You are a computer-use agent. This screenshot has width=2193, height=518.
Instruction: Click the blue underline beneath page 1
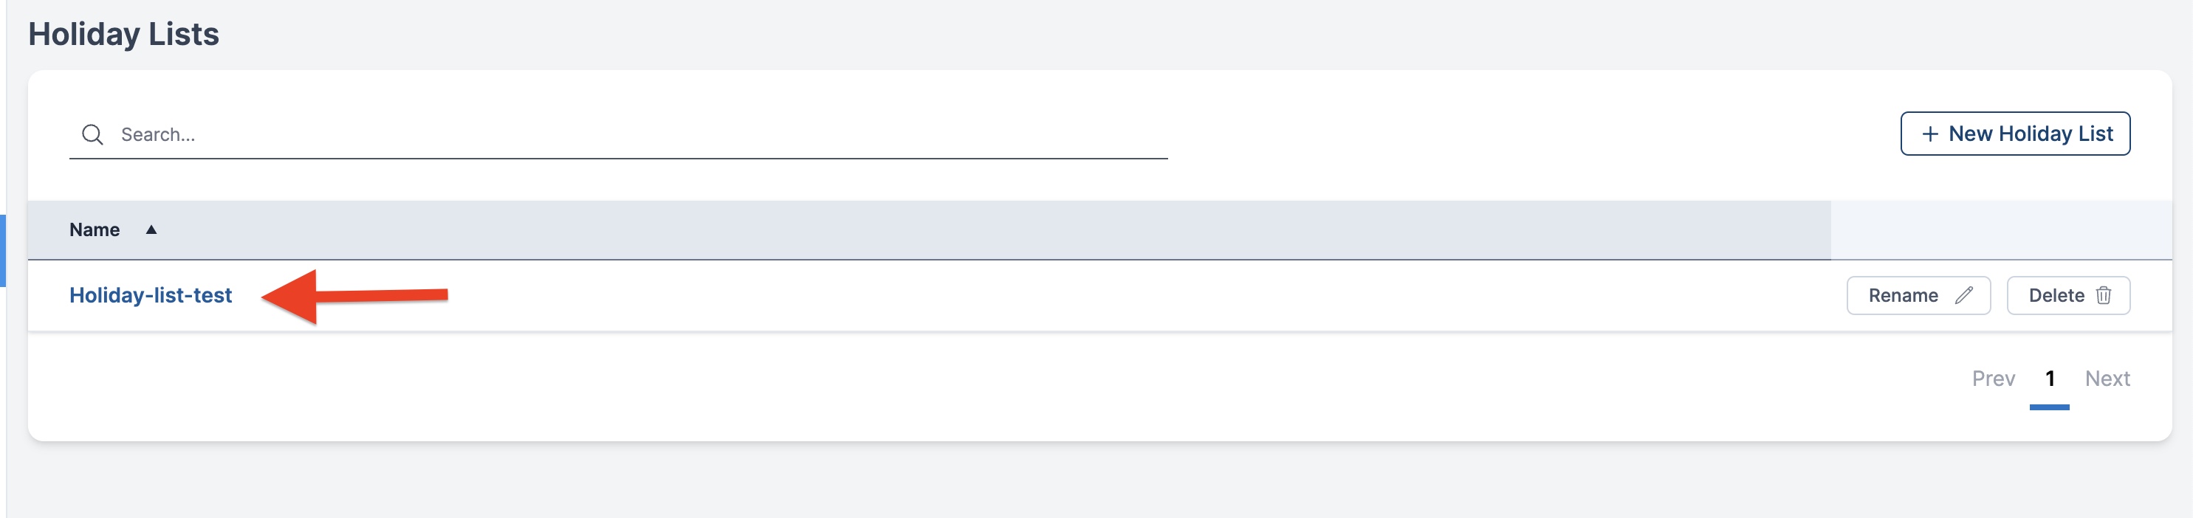pyautogui.click(x=2049, y=407)
